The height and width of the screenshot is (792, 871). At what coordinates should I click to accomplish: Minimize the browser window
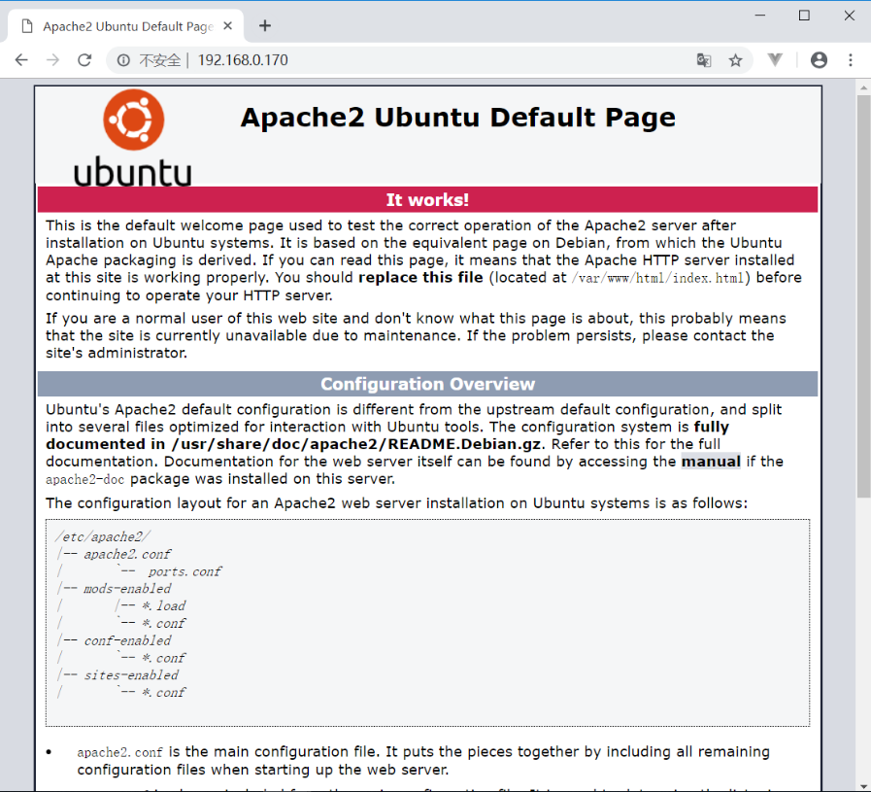[x=760, y=16]
